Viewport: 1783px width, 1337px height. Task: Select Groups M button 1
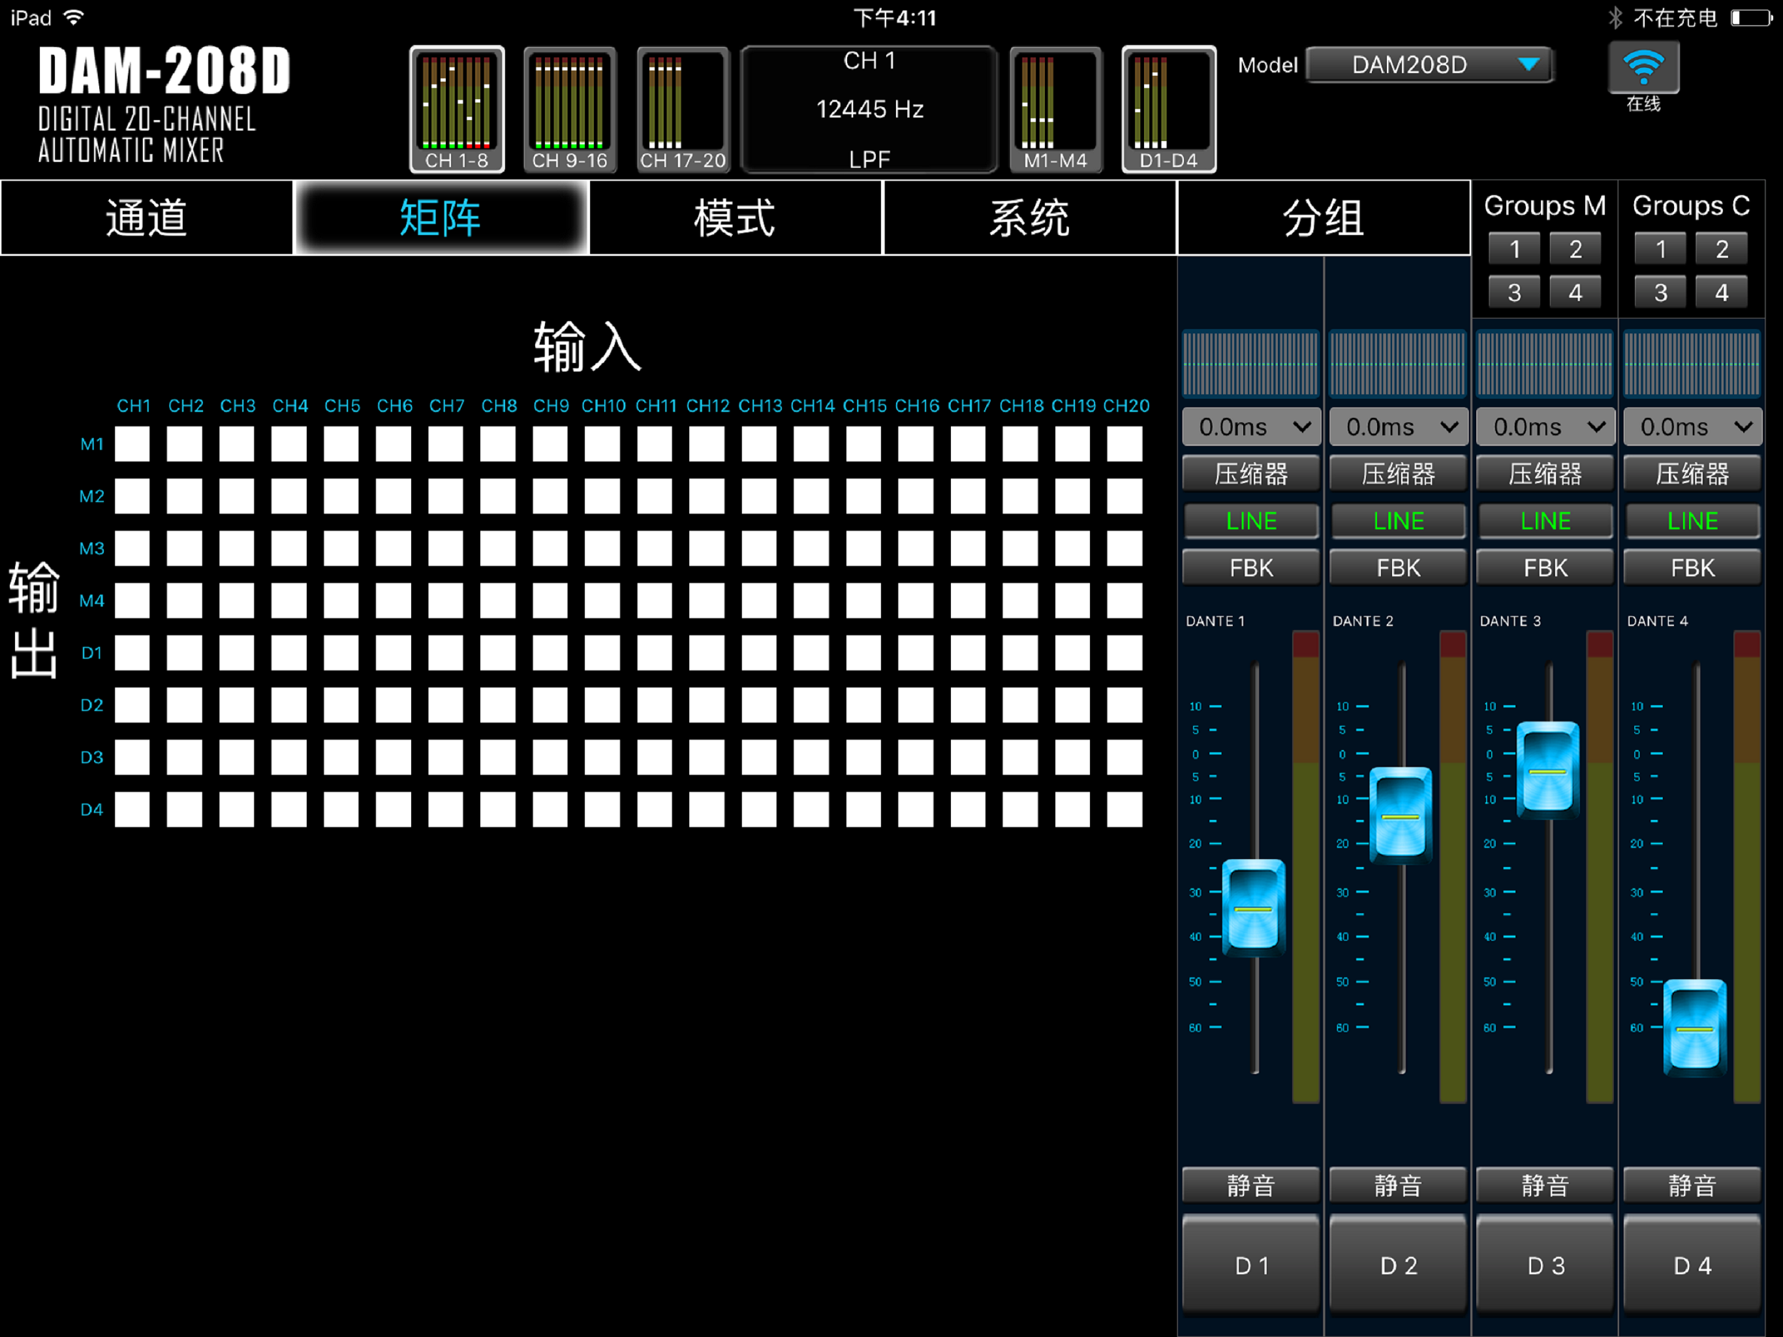[x=1515, y=249]
